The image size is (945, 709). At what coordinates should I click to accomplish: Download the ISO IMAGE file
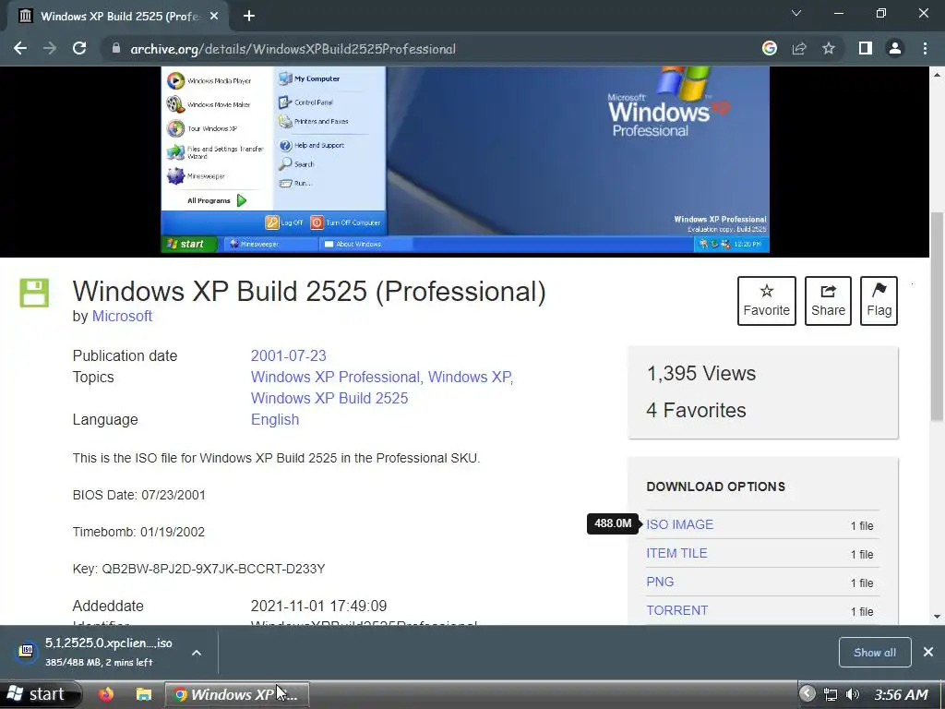click(x=680, y=524)
